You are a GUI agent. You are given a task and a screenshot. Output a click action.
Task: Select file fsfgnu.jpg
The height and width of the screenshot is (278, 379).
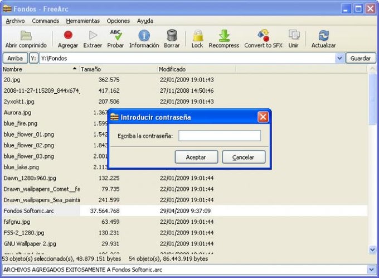[17, 222]
